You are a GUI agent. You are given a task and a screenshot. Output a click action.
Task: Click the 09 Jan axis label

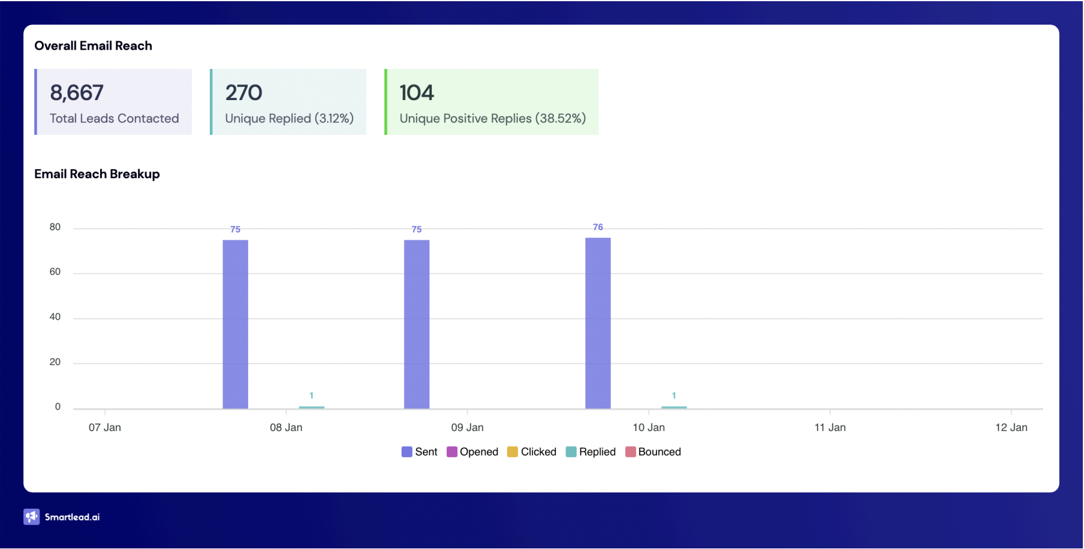pyautogui.click(x=467, y=427)
